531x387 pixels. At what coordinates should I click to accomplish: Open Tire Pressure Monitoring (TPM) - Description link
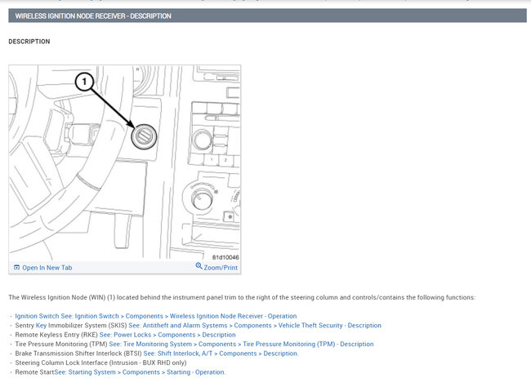pyautogui.click(x=308, y=344)
